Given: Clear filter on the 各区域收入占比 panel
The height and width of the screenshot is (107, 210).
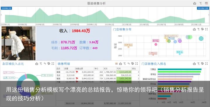Looking at the screenshot, I should tap(41, 64).
